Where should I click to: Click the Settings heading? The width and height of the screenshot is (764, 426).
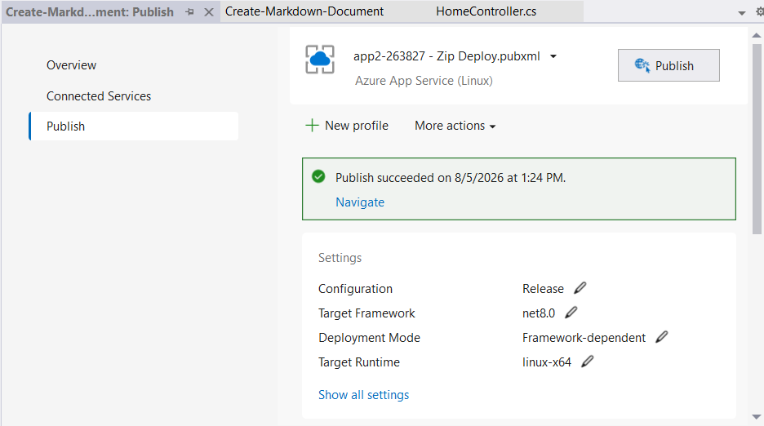coord(340,258)
